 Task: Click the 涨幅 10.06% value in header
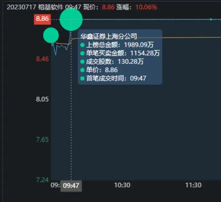[x=146, y=7]
